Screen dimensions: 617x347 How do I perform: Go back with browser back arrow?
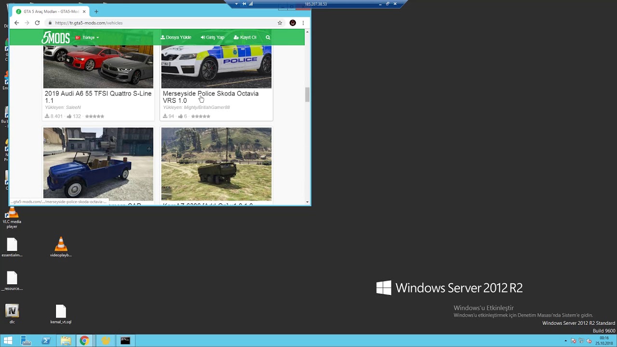pyautogui.click(x=16, y=23)
